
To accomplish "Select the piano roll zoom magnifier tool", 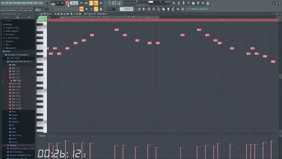I will [77, 14].
